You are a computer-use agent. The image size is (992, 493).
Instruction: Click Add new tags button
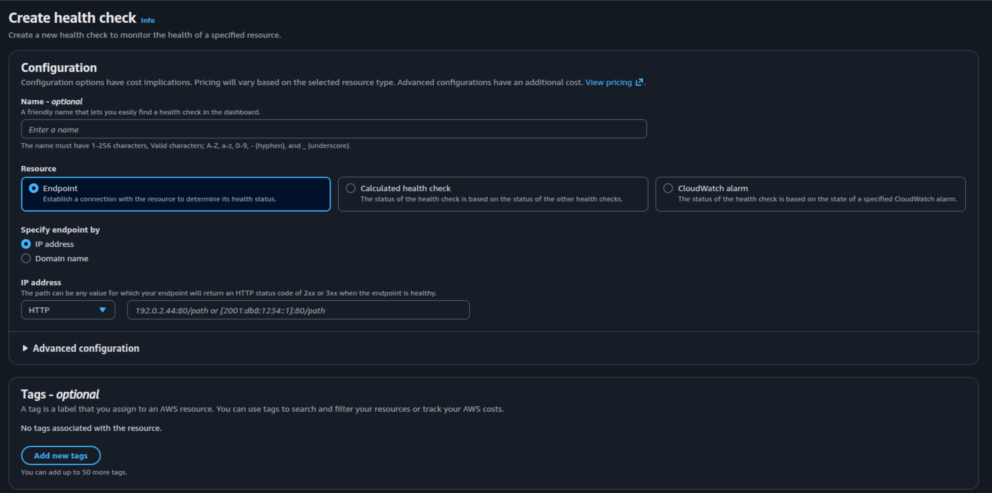(61, 455)
